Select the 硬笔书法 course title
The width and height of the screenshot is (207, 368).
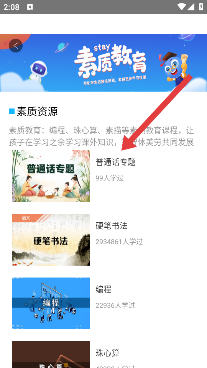tap(112, 225)
